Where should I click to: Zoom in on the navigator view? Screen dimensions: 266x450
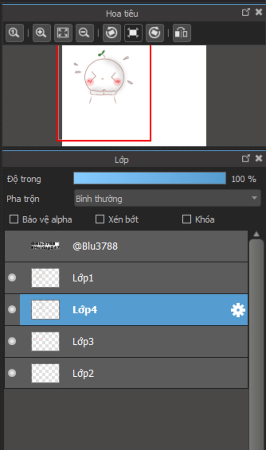pos(41,33)
